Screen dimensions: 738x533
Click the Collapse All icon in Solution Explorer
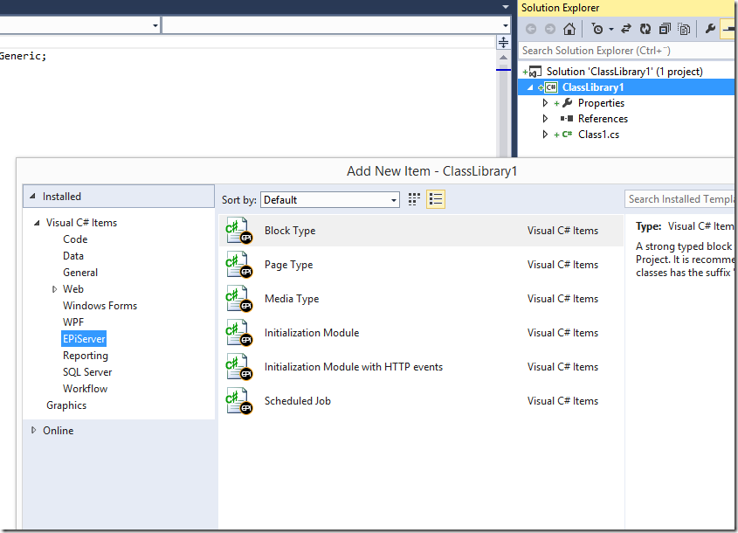click(x=666, y=29)
